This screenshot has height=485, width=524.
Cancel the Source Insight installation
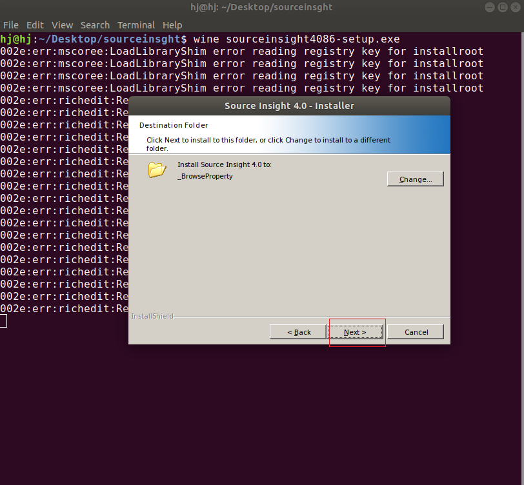coord(415,332)
